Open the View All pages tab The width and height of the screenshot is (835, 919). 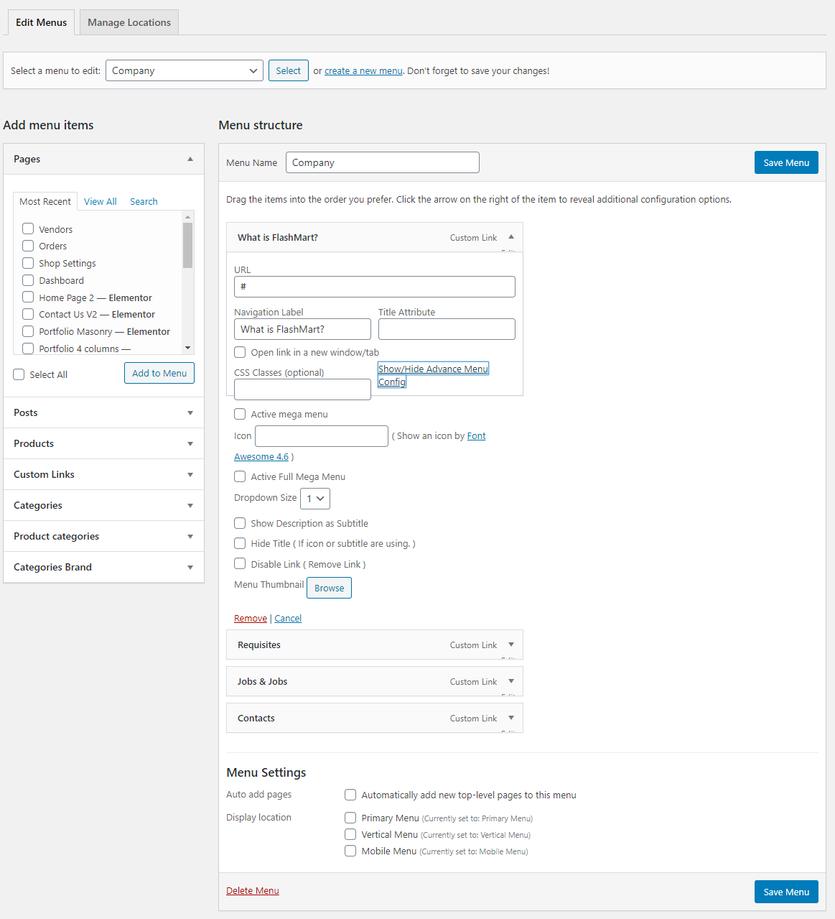click(x=100, y=201)
